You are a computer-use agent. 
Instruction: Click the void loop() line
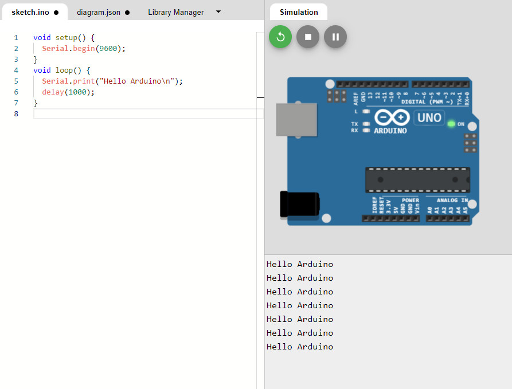pyautogui.click(x=62, y=70)
